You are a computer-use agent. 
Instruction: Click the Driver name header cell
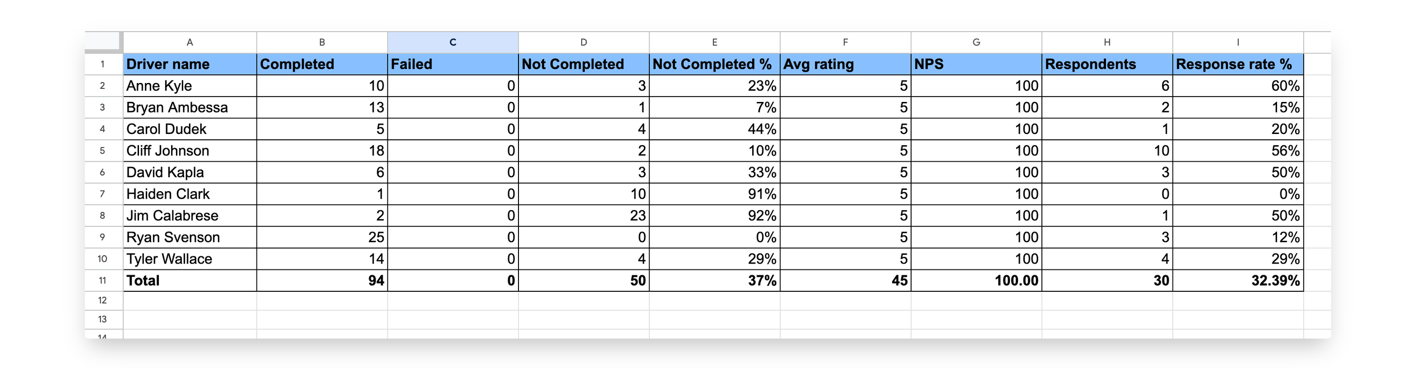coord(190,64)
